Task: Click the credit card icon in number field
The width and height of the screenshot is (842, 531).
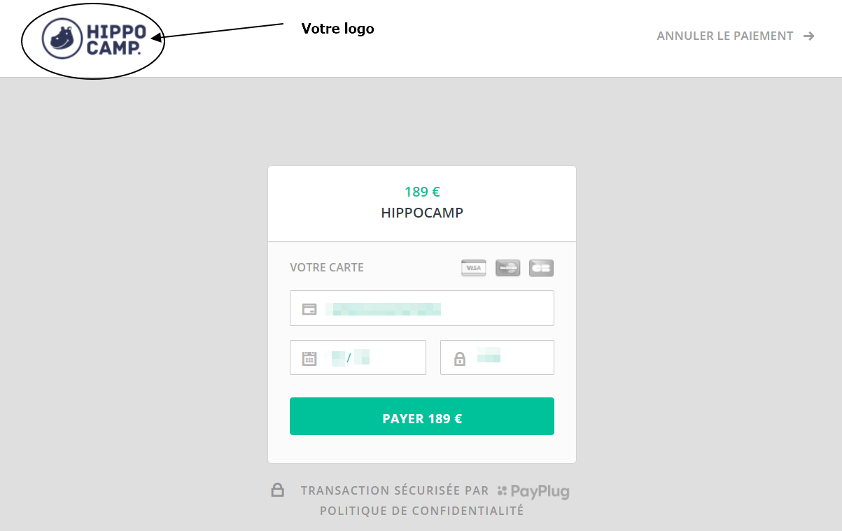Action: 309,309
